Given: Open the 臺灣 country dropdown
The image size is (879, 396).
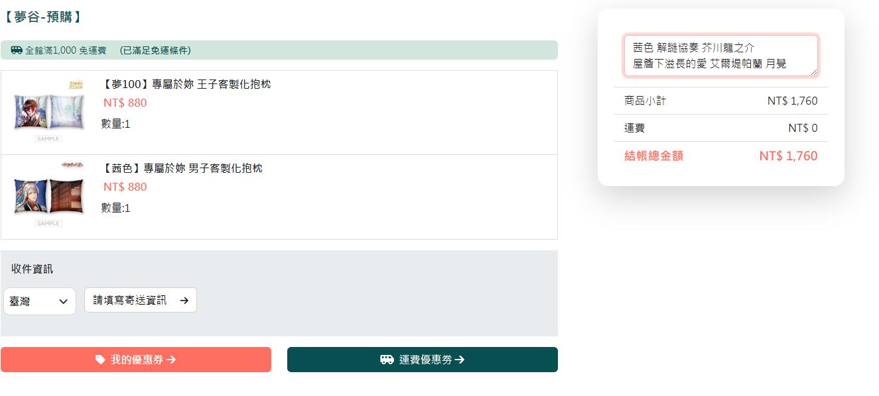Looking at the screenshot, I should pos(40,301).
